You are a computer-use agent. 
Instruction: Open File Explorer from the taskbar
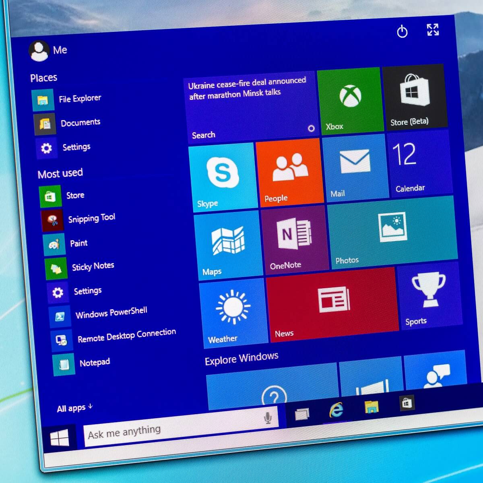pyautogui.click(x=372, y=407)
